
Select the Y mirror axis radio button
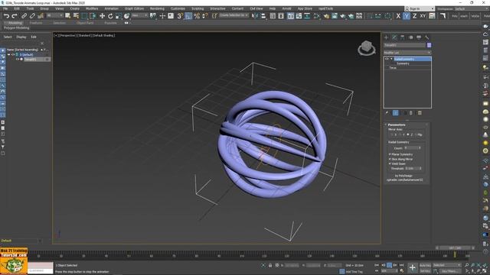click(400, 134)
